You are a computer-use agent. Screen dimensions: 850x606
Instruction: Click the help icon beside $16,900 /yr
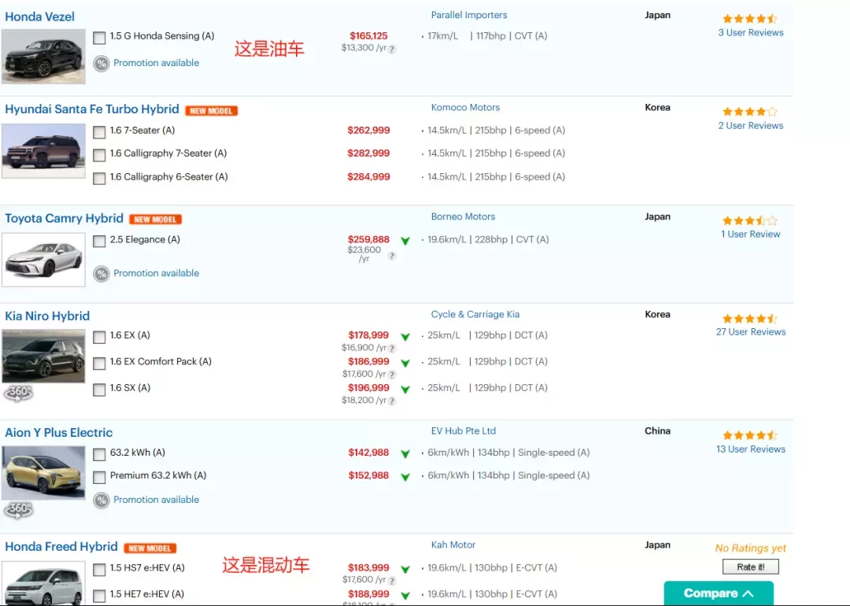coord(392,349)
